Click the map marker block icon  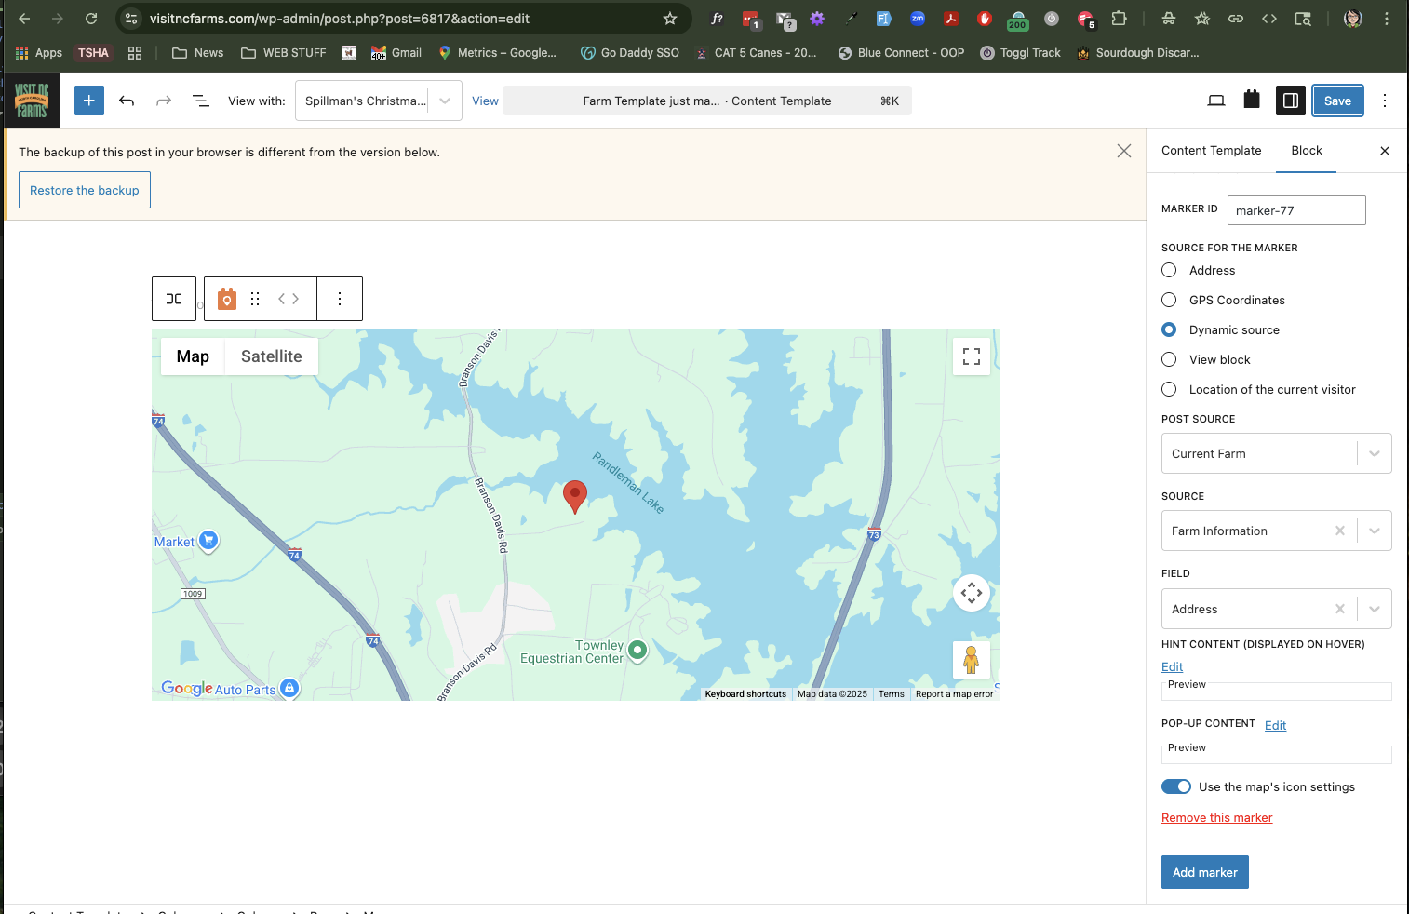click(x=227, y=299)
